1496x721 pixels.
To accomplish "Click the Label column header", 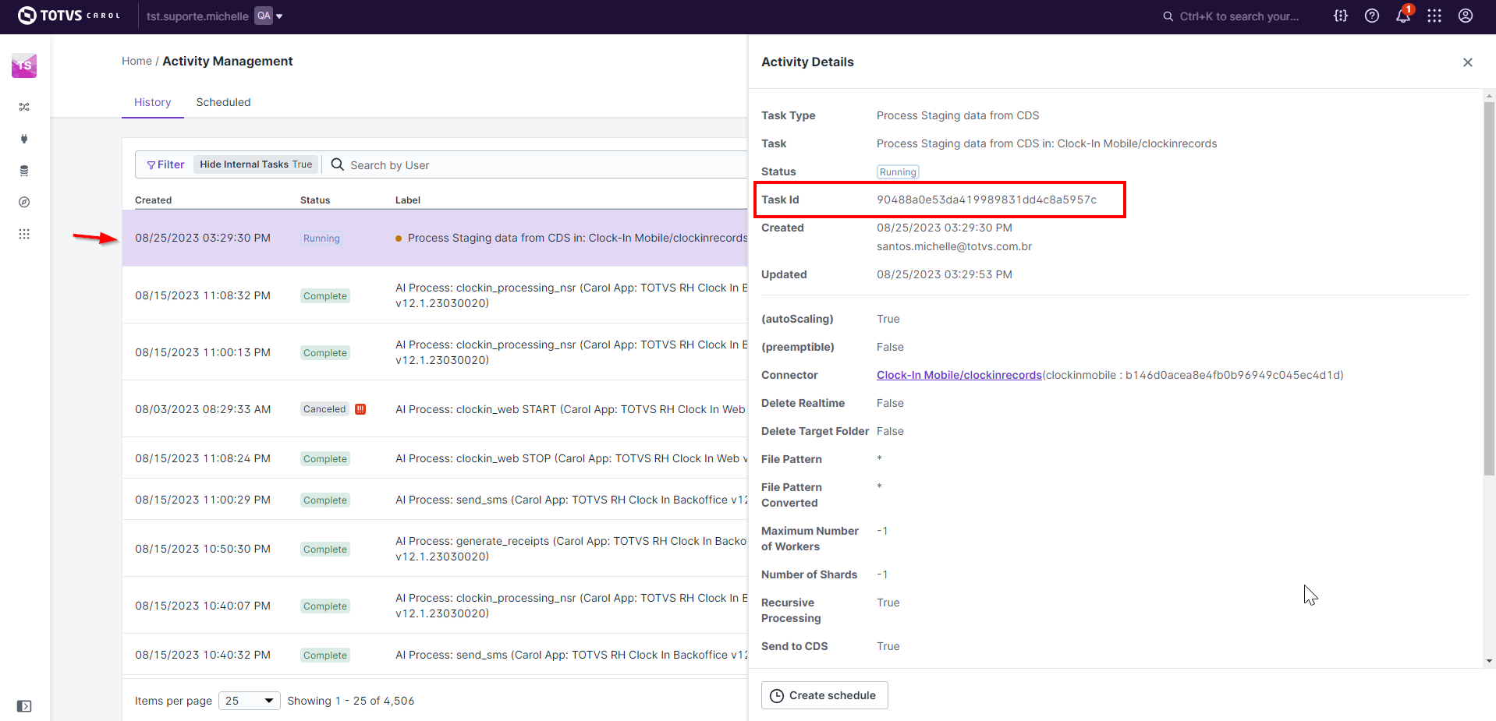I will pyautogui.click(x=408, y=200).
